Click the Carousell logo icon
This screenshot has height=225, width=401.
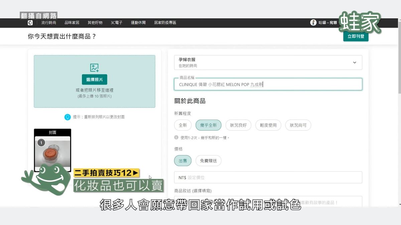click(30, 23)
